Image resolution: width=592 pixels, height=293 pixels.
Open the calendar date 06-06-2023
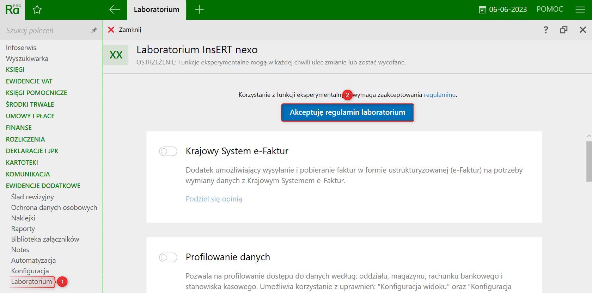(x=503, y=10)
